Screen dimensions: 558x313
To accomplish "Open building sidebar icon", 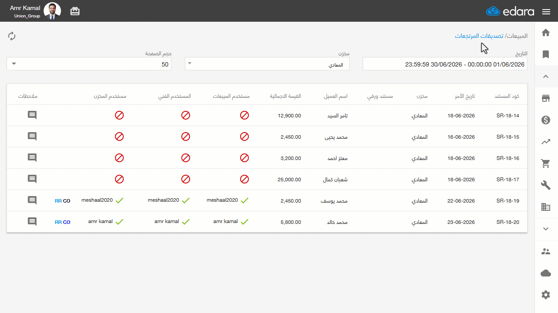I will pos(546,207).
